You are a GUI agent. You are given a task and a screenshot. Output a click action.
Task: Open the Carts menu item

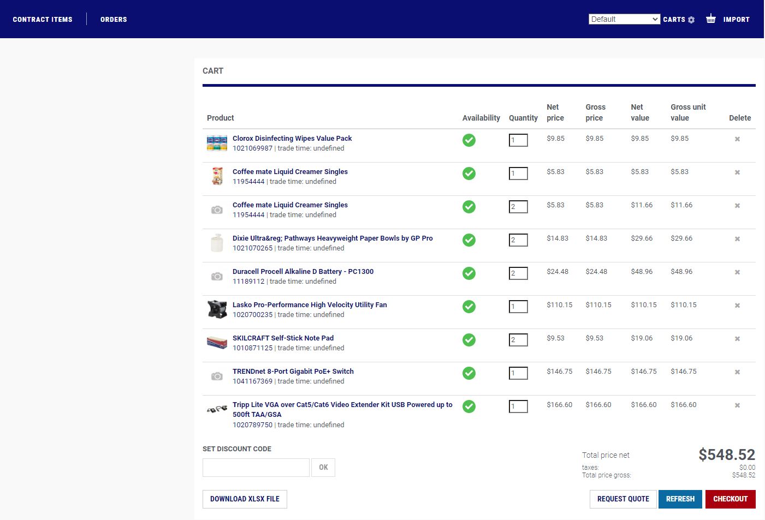pyautogui.click(x=674, y=20)
